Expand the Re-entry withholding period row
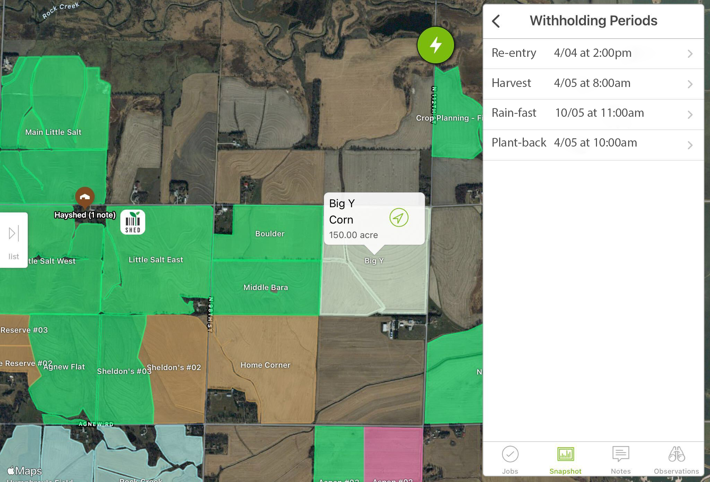 point(593,54)
